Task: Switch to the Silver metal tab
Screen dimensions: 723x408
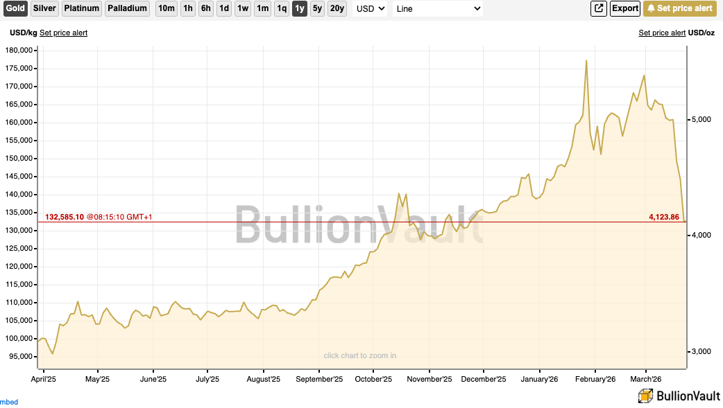Action: click(44, 8)
